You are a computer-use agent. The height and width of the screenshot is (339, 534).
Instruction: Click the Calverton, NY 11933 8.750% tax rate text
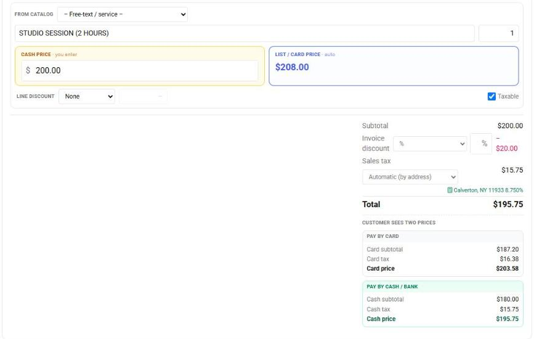pos(488,190)
